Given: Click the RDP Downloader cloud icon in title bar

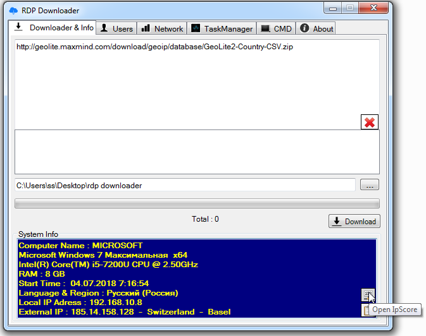Looking at the screenshot, I should (x=15, y=11).
